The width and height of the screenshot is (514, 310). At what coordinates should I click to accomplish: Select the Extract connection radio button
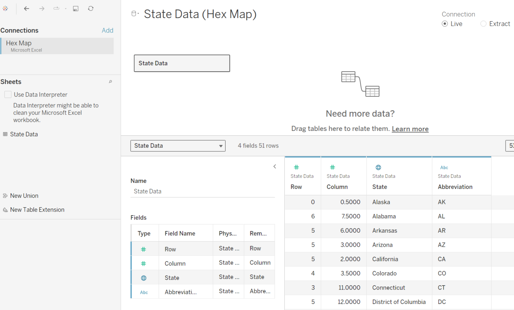[483, 23]
